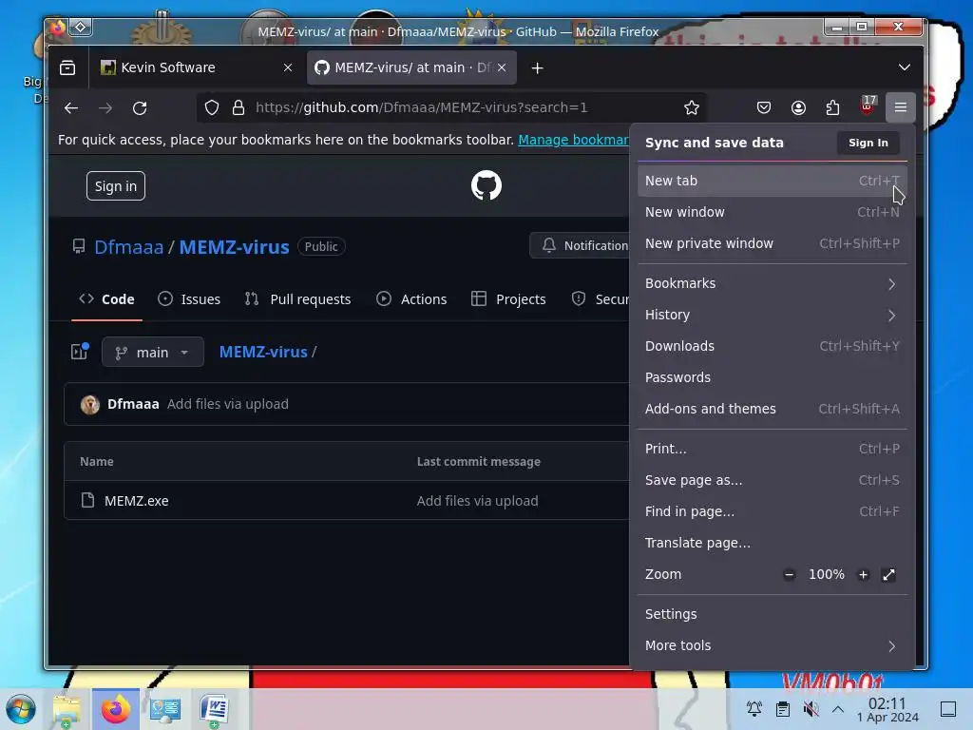The width and height of the screenshot is (973, 730).
Task: Click the Dfmaaa avatar image
Action: [x=90, y=405]
